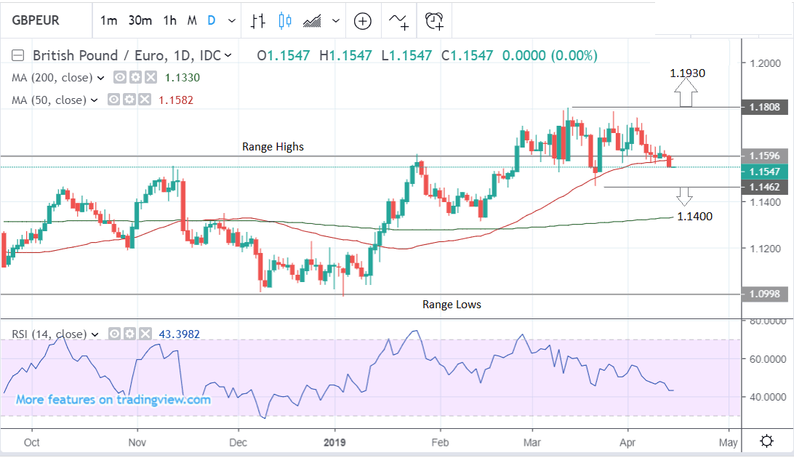Click the current price 1.1547 label
Viewport: 794px width, 458px height.
(765, 172)
